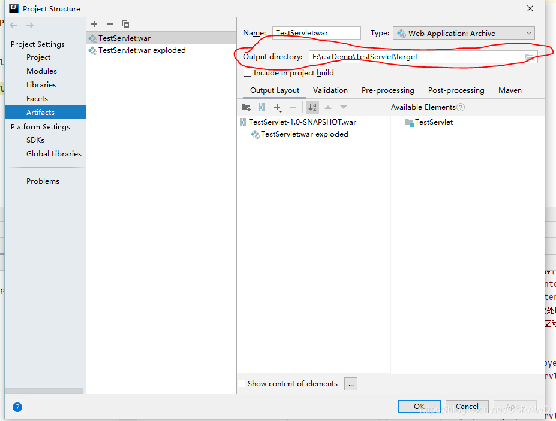Viewport: 556px width, 421px height.
Task: Click the icon next to TestServlet:war exploded in artifact list
Action: (x=93, y=51)
